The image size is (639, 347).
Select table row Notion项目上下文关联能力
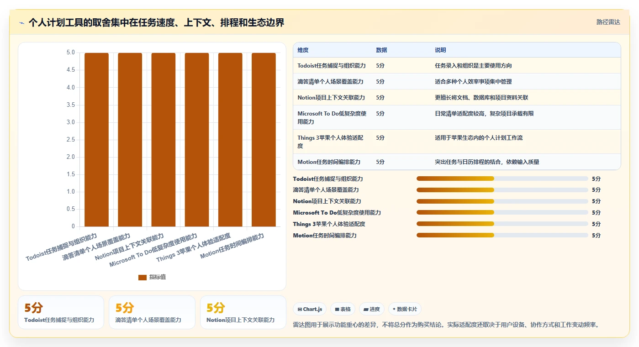[x=457, y=97]
